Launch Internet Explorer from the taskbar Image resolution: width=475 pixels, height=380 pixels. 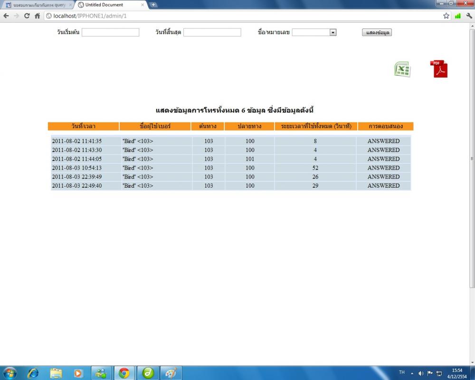pos(33,373)
